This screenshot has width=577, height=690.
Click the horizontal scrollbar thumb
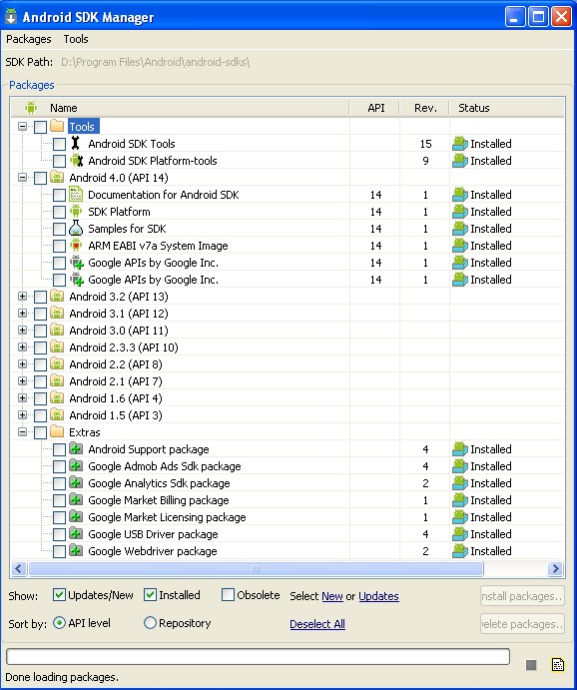[256, 568]
